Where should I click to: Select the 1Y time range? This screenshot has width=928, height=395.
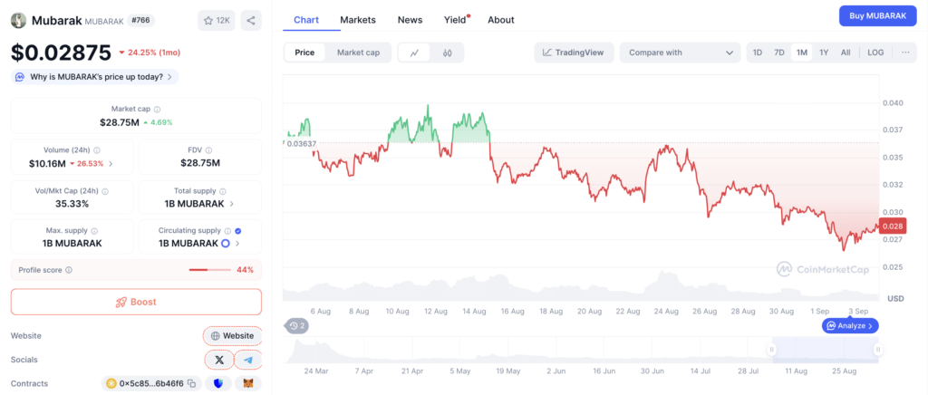point(824,53)
